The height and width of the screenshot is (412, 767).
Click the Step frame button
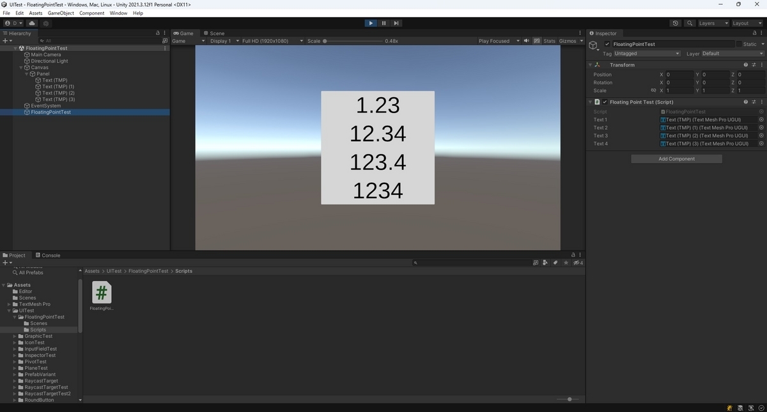click(x=396, y=23)
